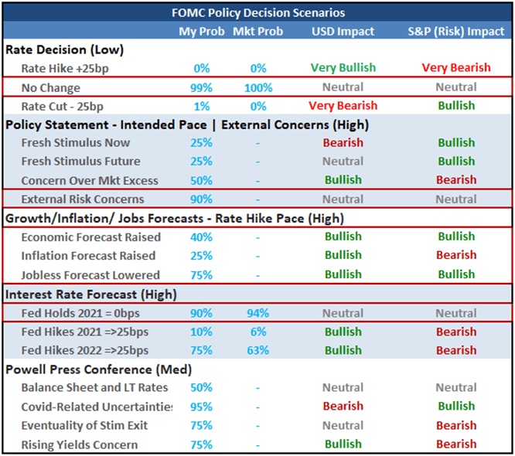Select the Covid-Related Uncertainties label

[x=97, y=407]
